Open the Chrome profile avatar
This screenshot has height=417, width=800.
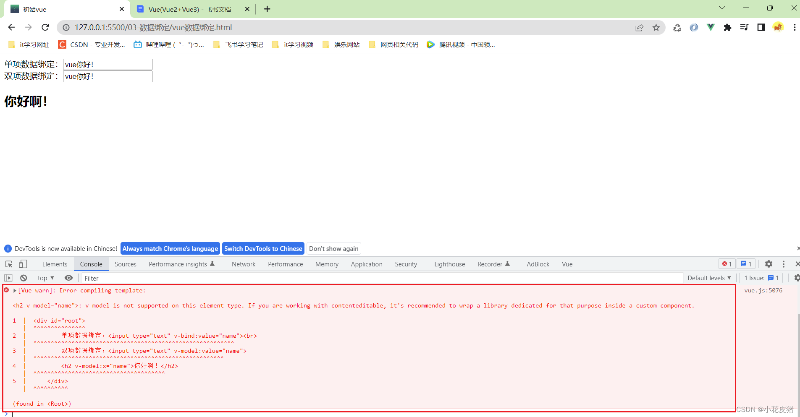pos(778,27)
